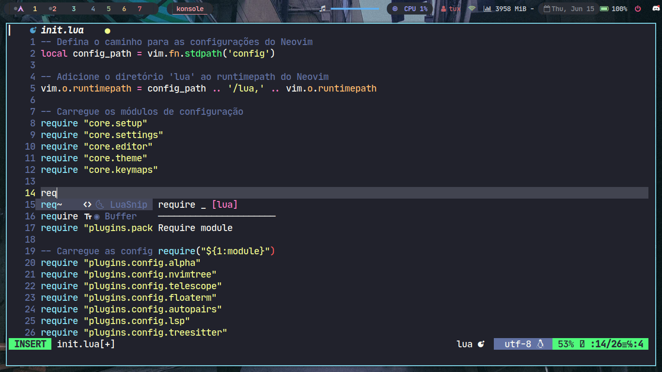Click the require "plugins.config.treesitter" line
The image size is (662, 372).
(134, 332)
